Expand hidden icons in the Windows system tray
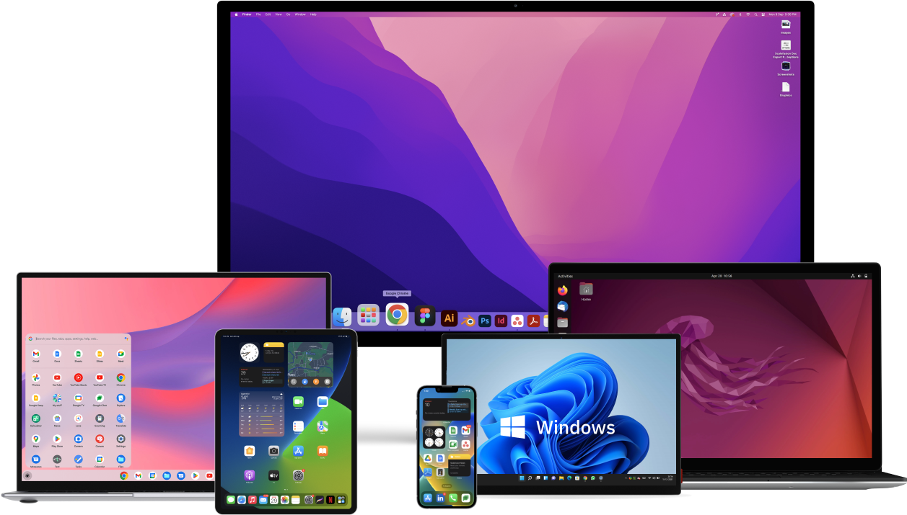This screenshot has width=907, height=515. click(626, 478)
